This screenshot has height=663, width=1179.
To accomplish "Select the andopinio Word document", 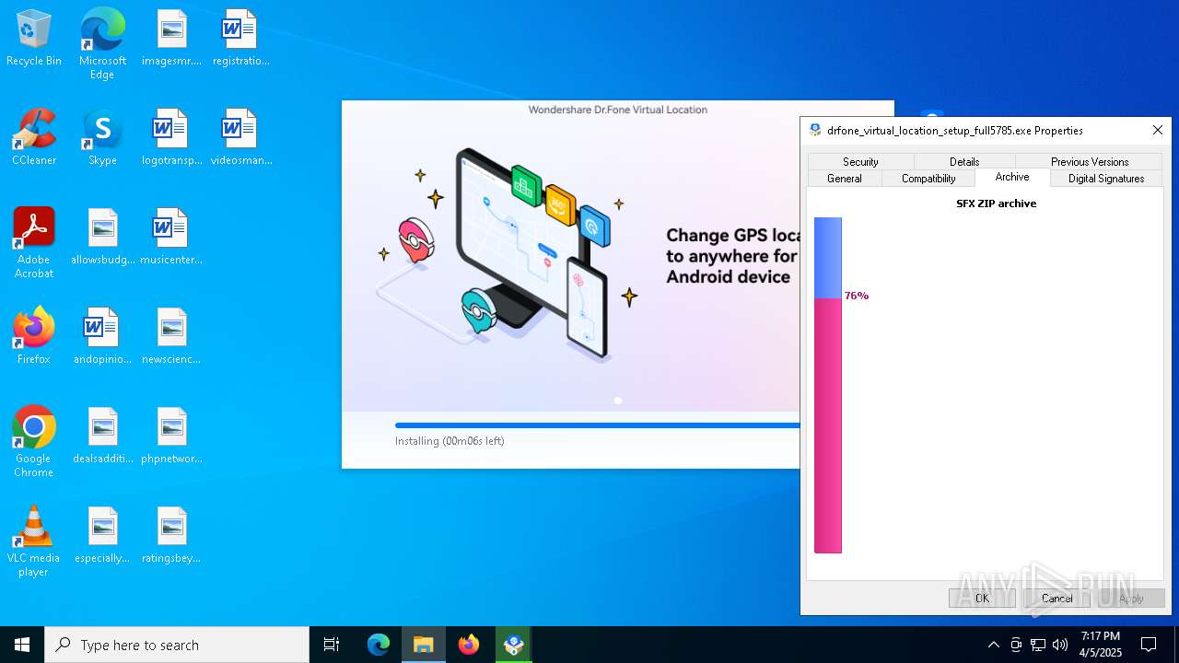I will tap(102, 337).
